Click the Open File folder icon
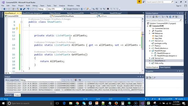The height and width of the screenshot is (106, 188). (x=18, y=9)
